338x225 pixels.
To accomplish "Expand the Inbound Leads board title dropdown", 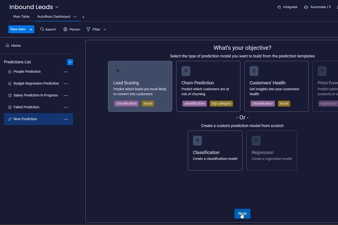I will (57, 7).
